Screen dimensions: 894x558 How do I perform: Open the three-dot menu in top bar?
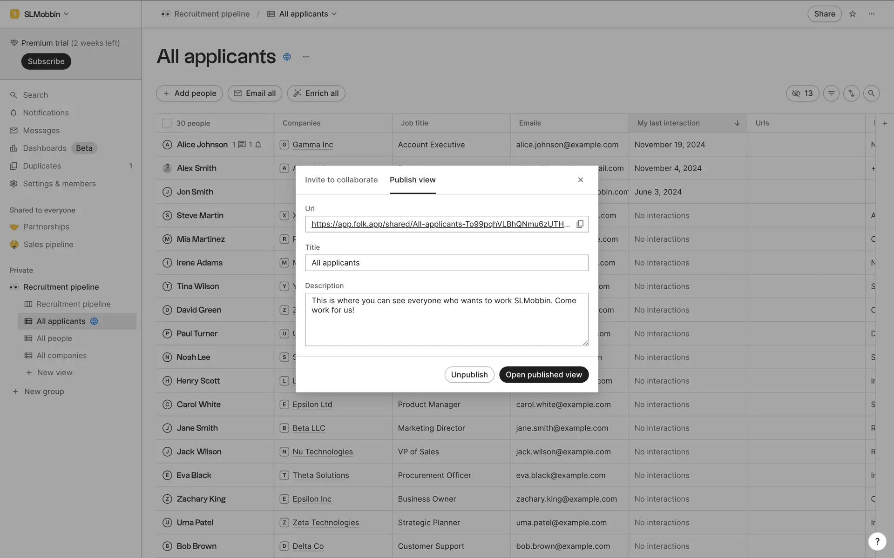point(871,14)
